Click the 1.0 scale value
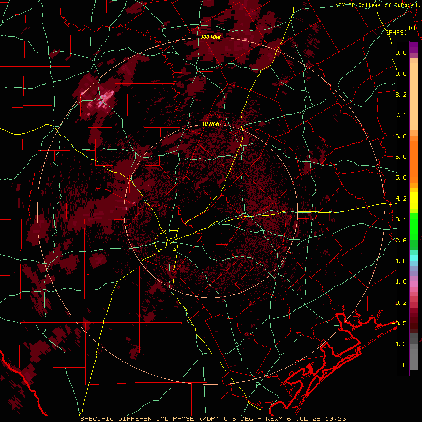 (401, 282)
